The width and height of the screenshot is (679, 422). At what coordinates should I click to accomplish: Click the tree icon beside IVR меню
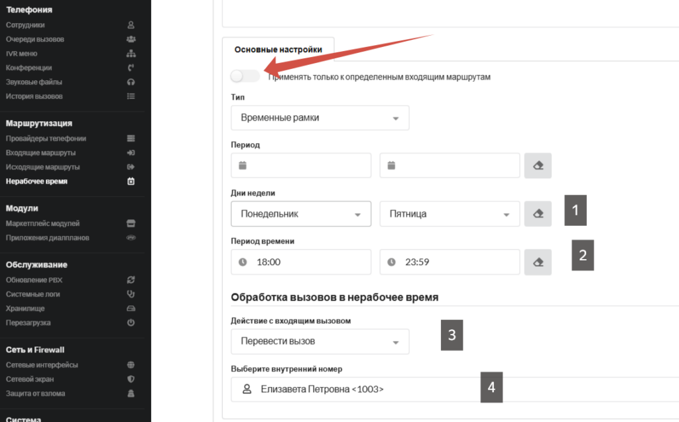tap(131, 54)
